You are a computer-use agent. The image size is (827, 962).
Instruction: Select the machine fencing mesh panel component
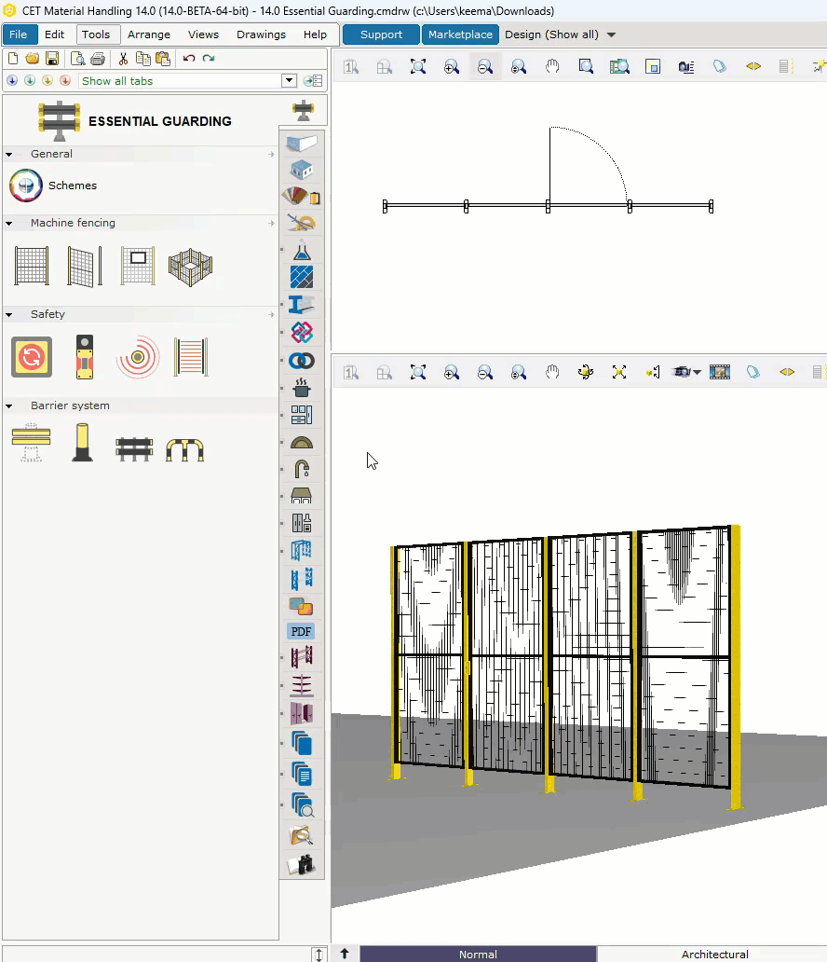(x=32, y=266)
